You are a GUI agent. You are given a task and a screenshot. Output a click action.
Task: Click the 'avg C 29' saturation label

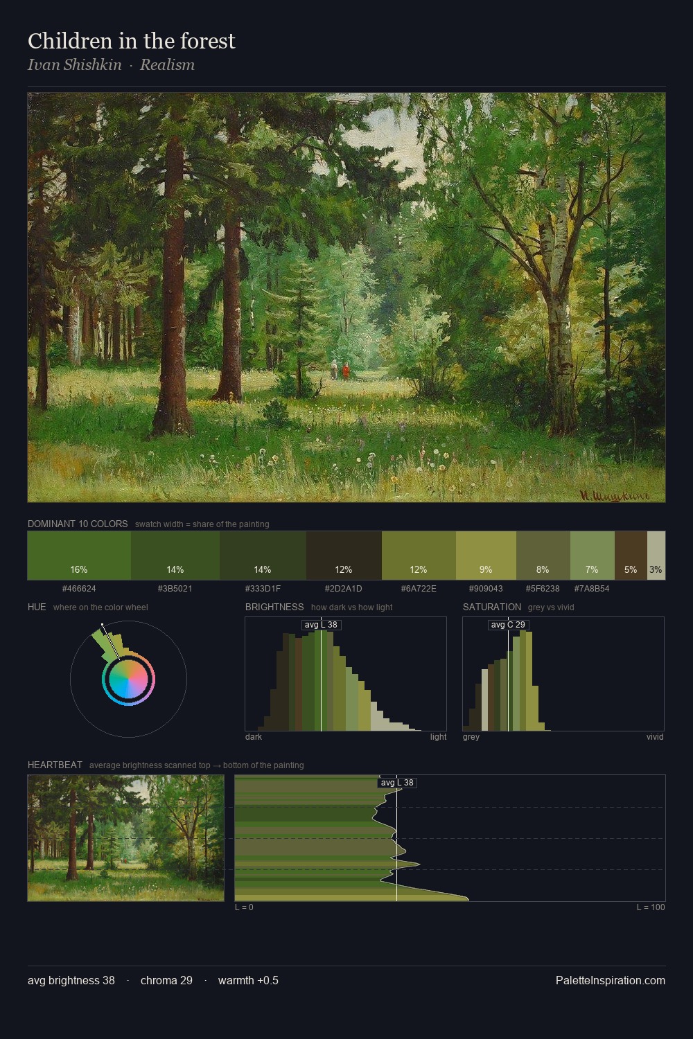click(508, 625)
